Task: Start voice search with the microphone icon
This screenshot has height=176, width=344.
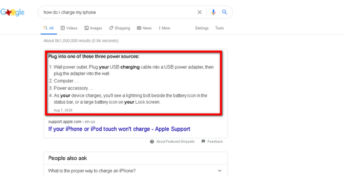Action: (213, 12)
